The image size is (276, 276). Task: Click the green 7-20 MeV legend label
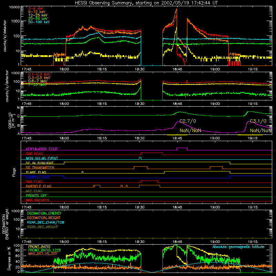coord(37,85)
